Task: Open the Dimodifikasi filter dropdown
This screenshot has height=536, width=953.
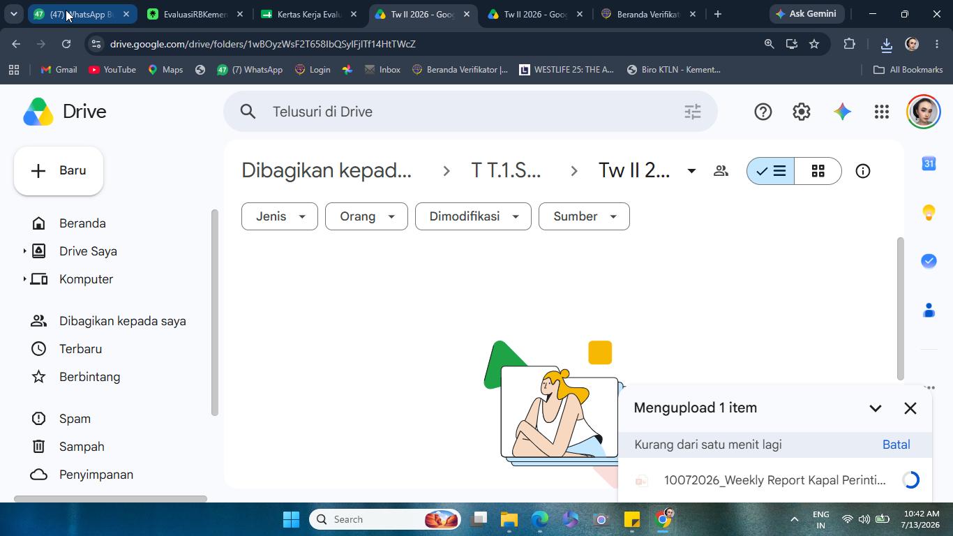Action: coord(473,216)
